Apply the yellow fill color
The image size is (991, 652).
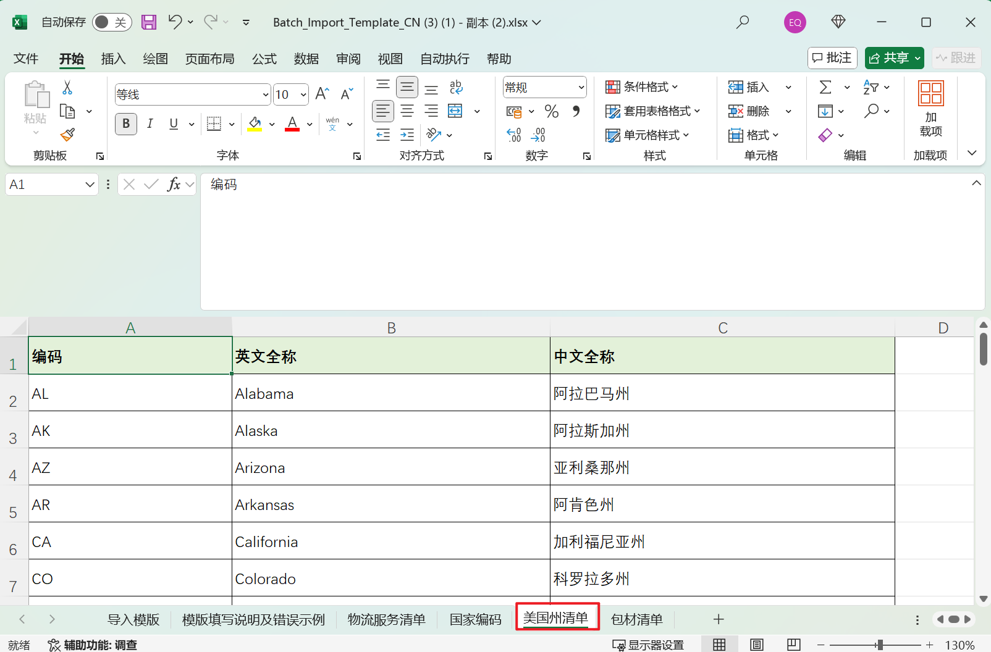pyautogui.click(x=255, y=124)
